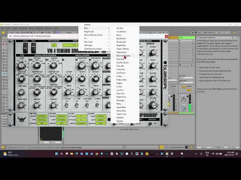Screen dimensions: 241x180
Task: Open Bass preset category
Action: point(95,28)
